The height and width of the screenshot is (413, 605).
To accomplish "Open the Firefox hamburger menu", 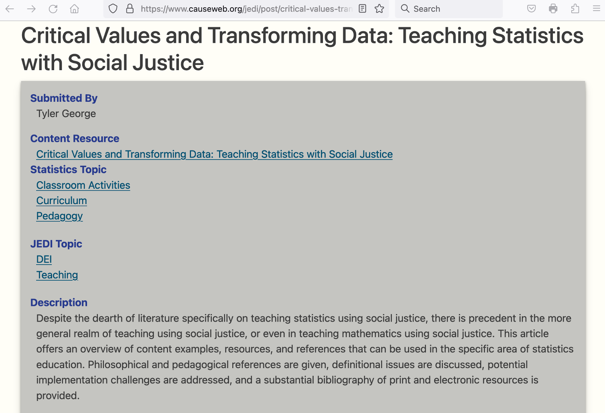I will point(597,9).
